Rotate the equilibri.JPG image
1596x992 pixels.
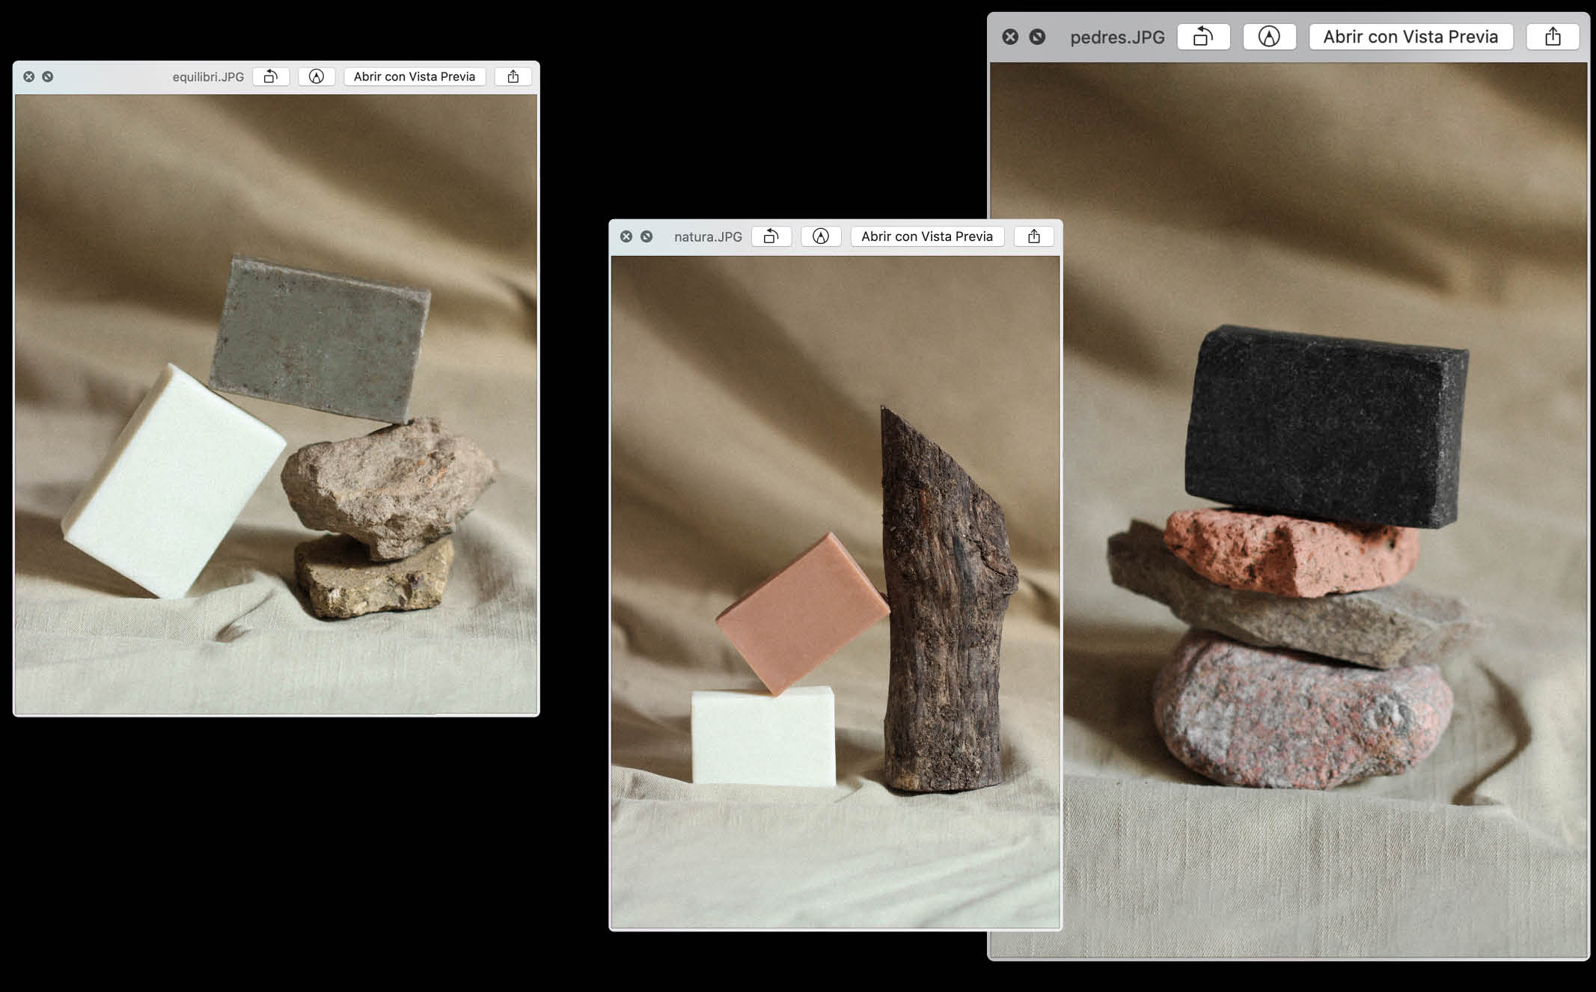click(271, 76)
